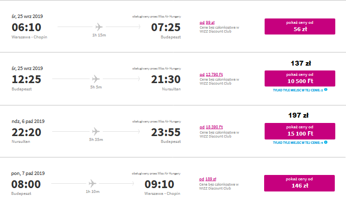Open info icon beside seats-left note for 10 500 Ft
Image resolution: width=346 pixels, height=208 pixels.
coord(326,89)
